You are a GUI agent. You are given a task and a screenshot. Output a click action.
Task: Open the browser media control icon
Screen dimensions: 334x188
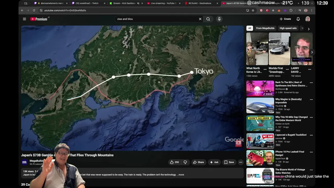click(300, 10)
